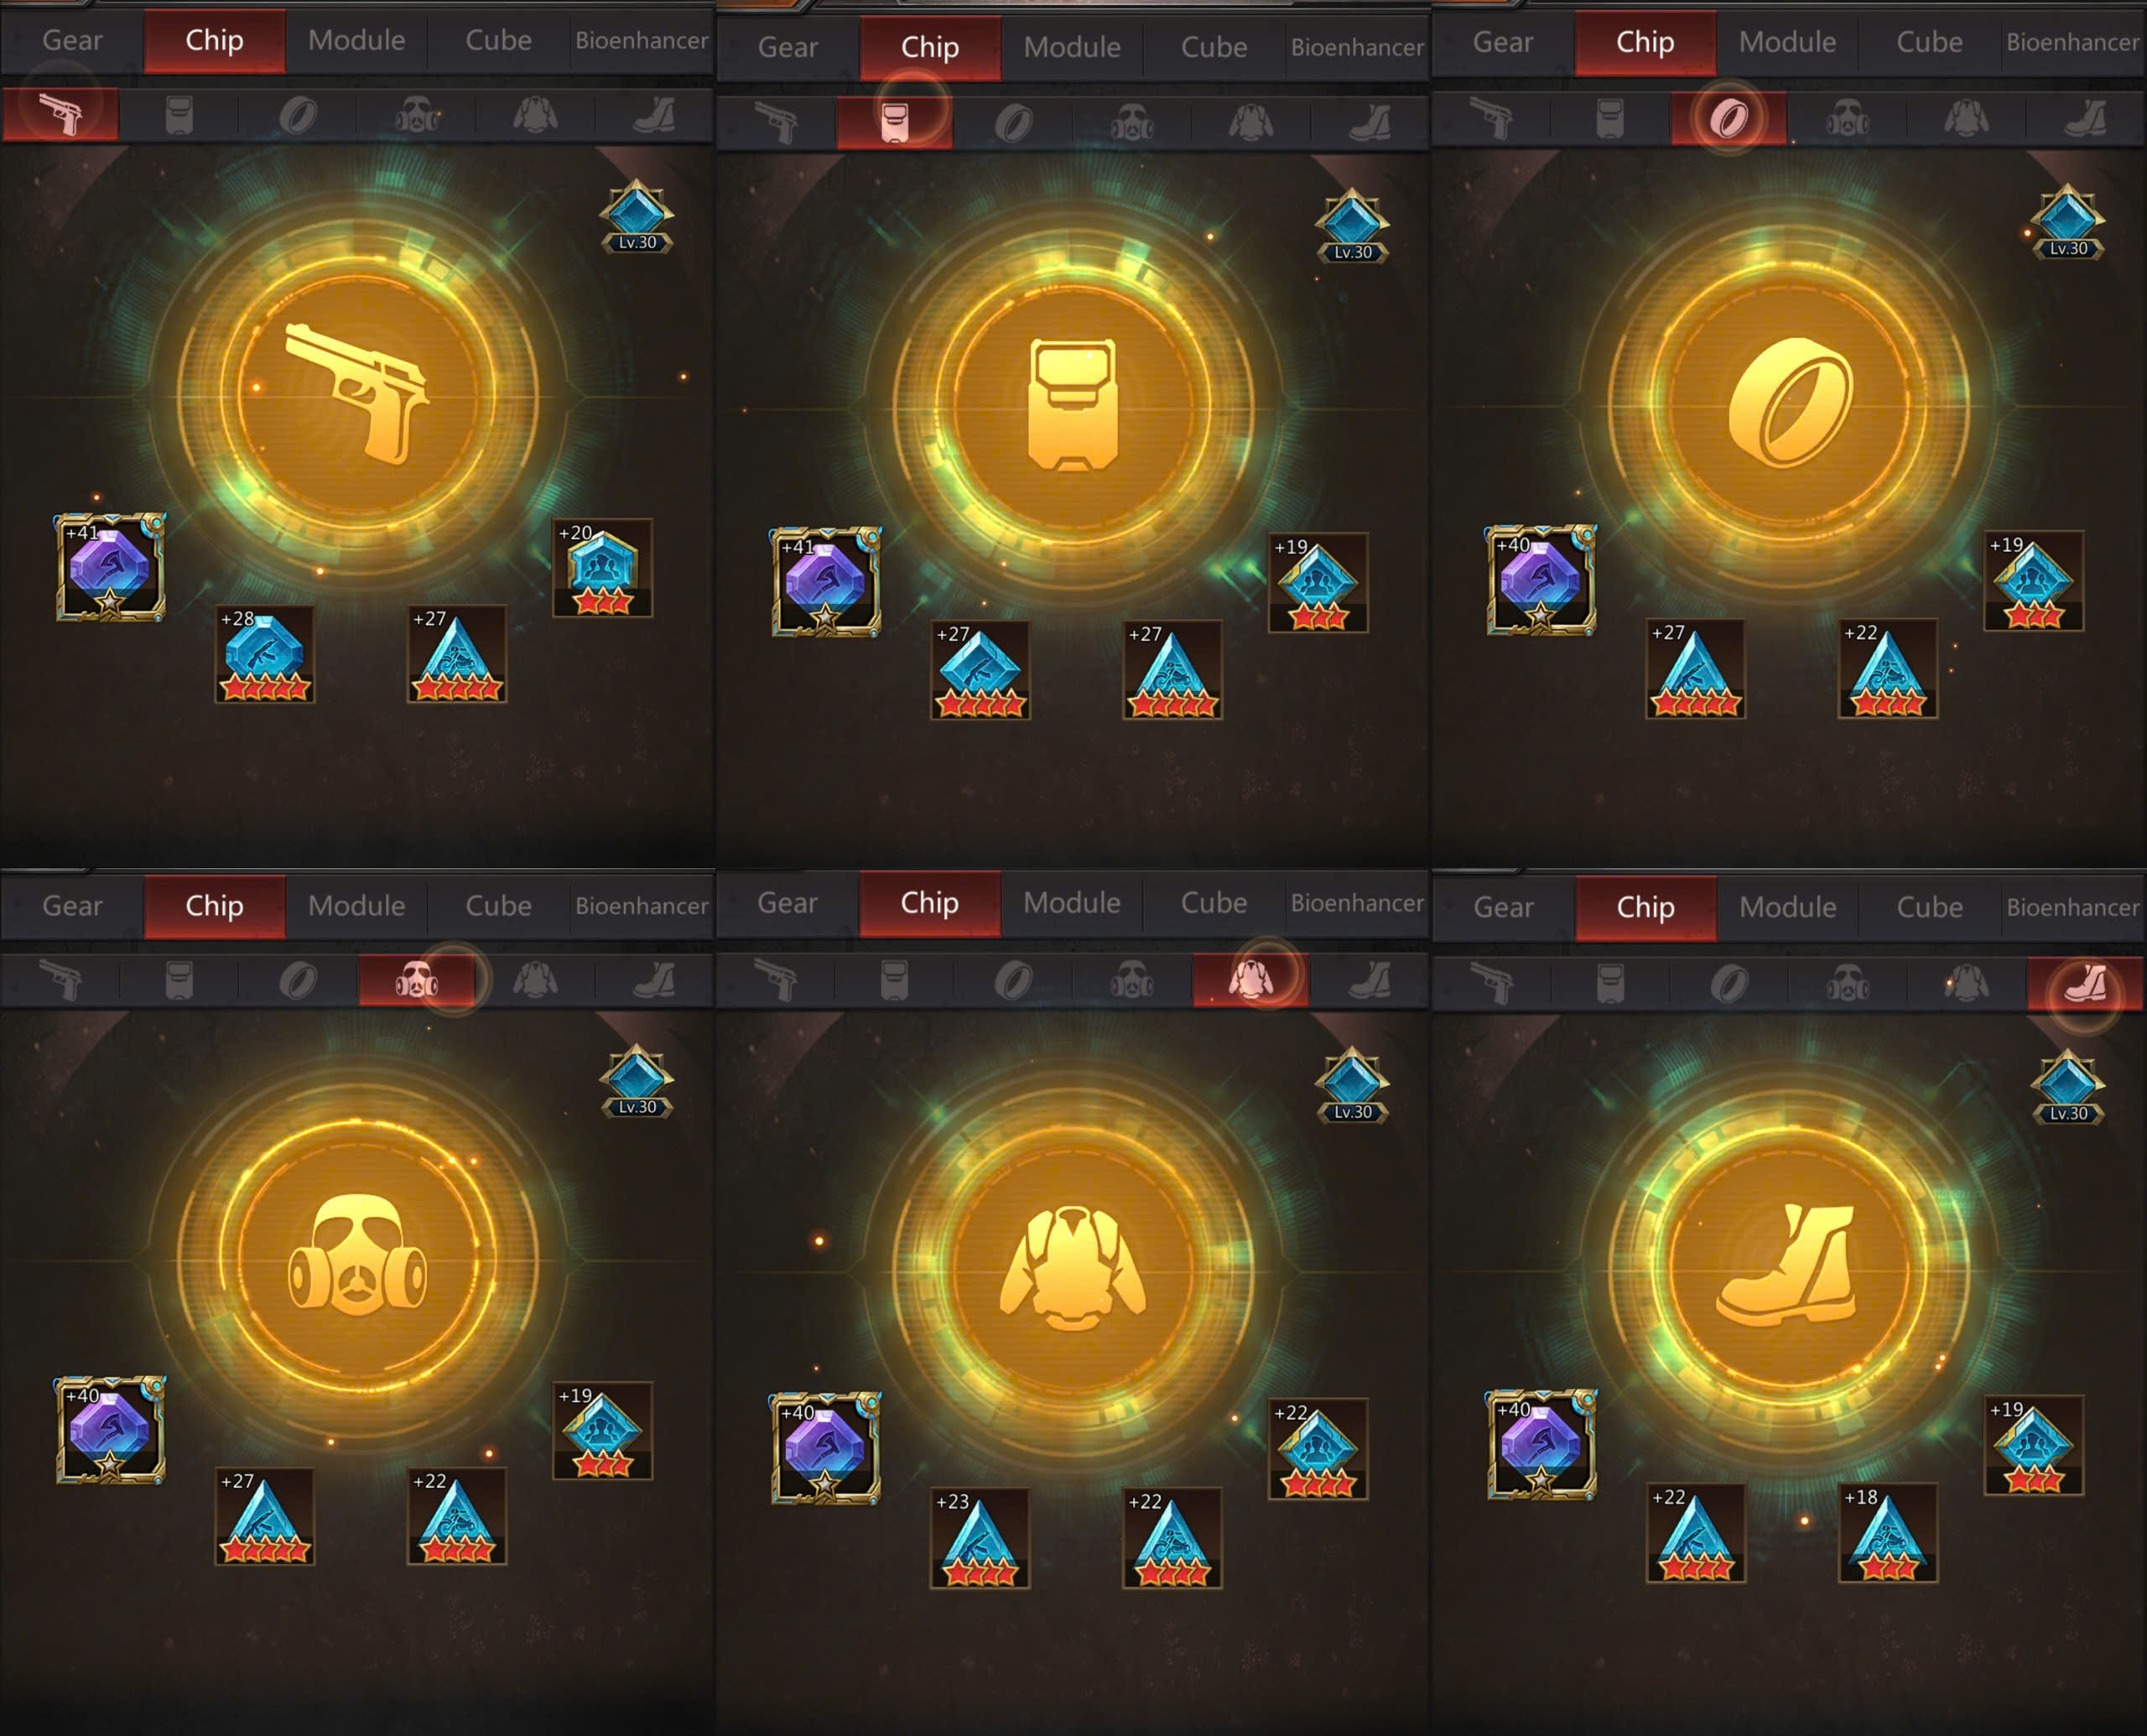Select the +23 four-star triangle chip
Screen dimensions: 2147x1736
(x=979, y=1538)
